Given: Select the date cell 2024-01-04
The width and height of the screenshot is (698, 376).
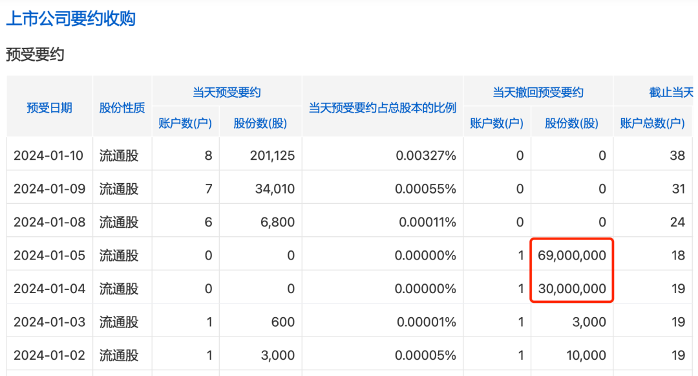Looking at the screenshot, I should point(49,289).
